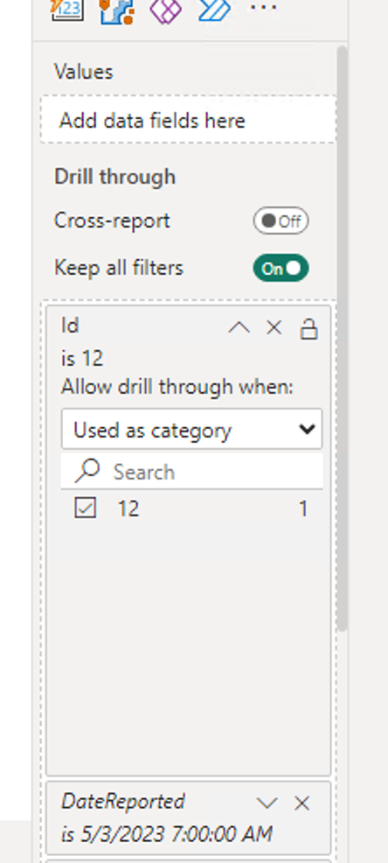
Task: Click the Id field name label
Action: (x=70, y=326)
